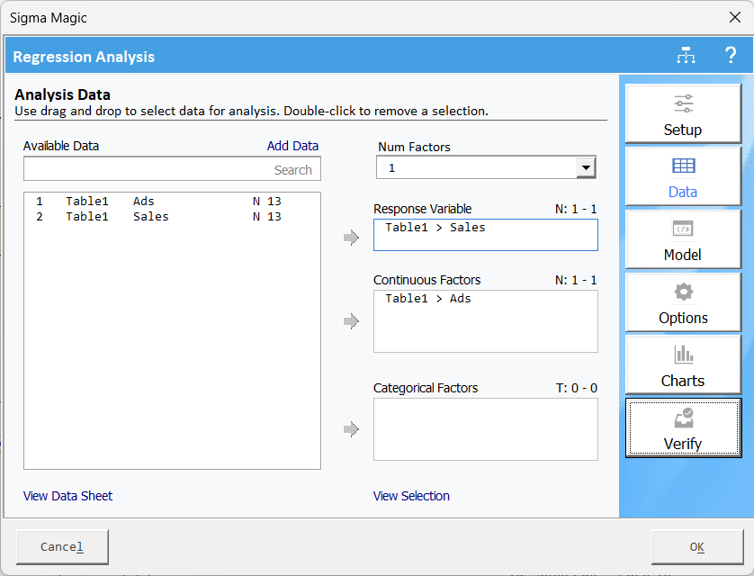Viewport: 754px width, 576px height.
Task: Open the Setup tab
Action: pos(683,113)
